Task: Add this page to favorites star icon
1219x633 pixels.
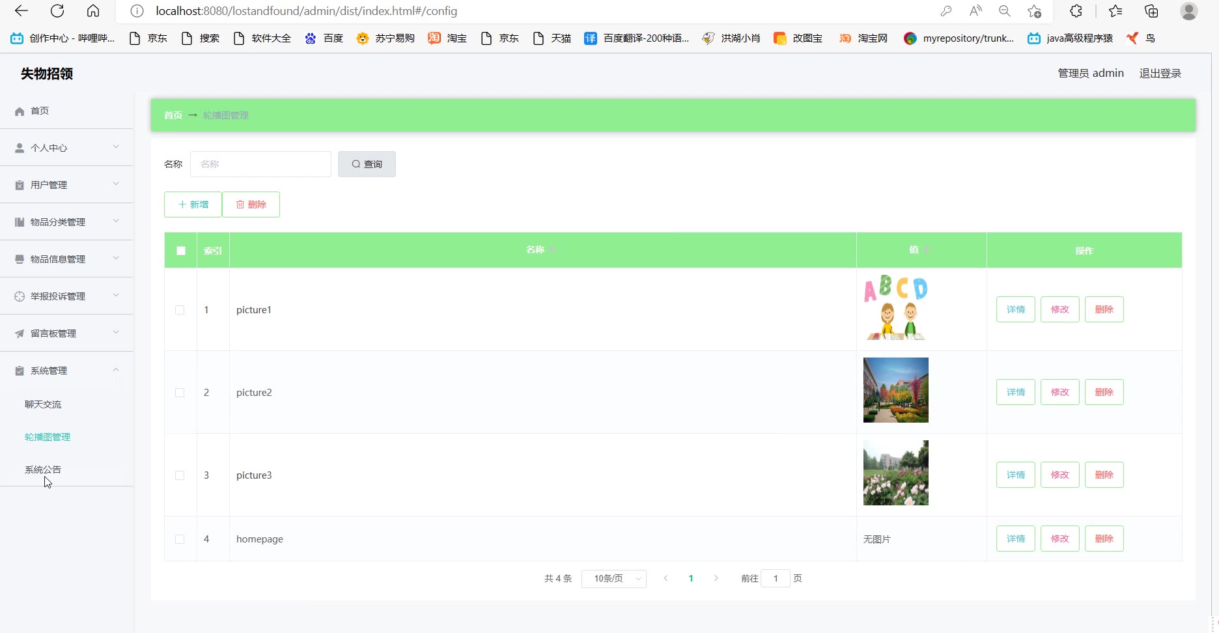Action: pos(1034,11)
